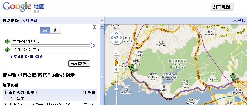This screenshot has width=247, height=105.
Task: Click the Street View pegman icon
Action: [x=116, y=63]
